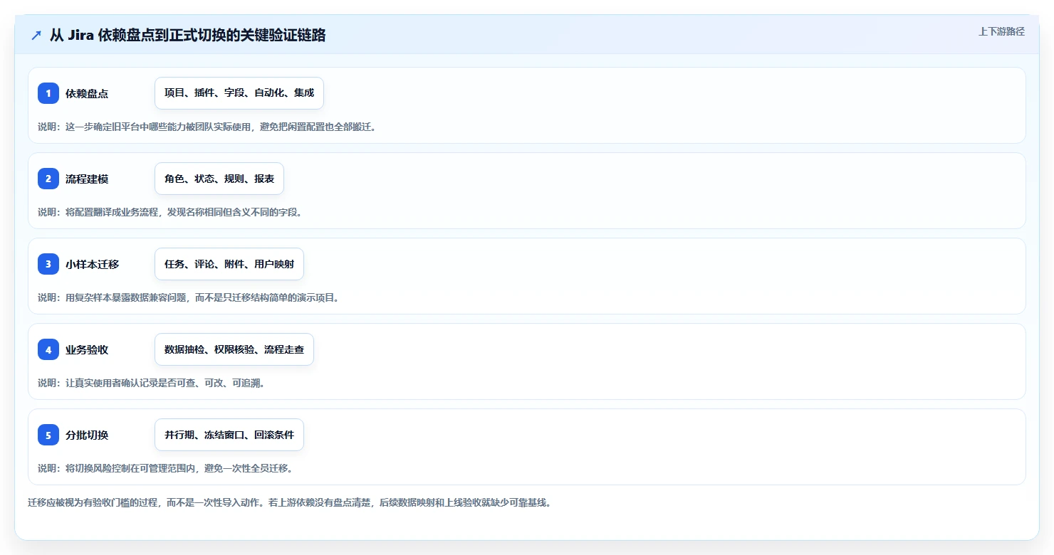Click the arrow icon beside the title
The height and width of the screenshot is (555, 1054).
click(36, 36)
